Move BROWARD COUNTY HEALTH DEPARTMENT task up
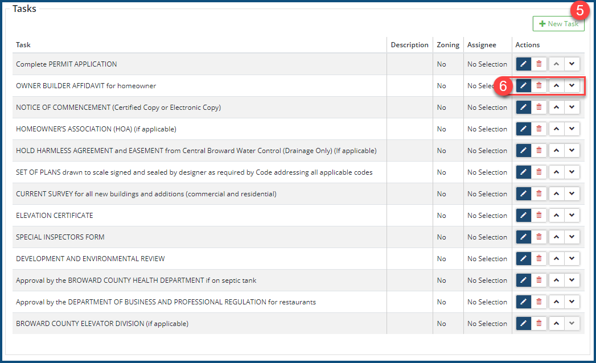 pyautogui.click(x=557, y=280)
